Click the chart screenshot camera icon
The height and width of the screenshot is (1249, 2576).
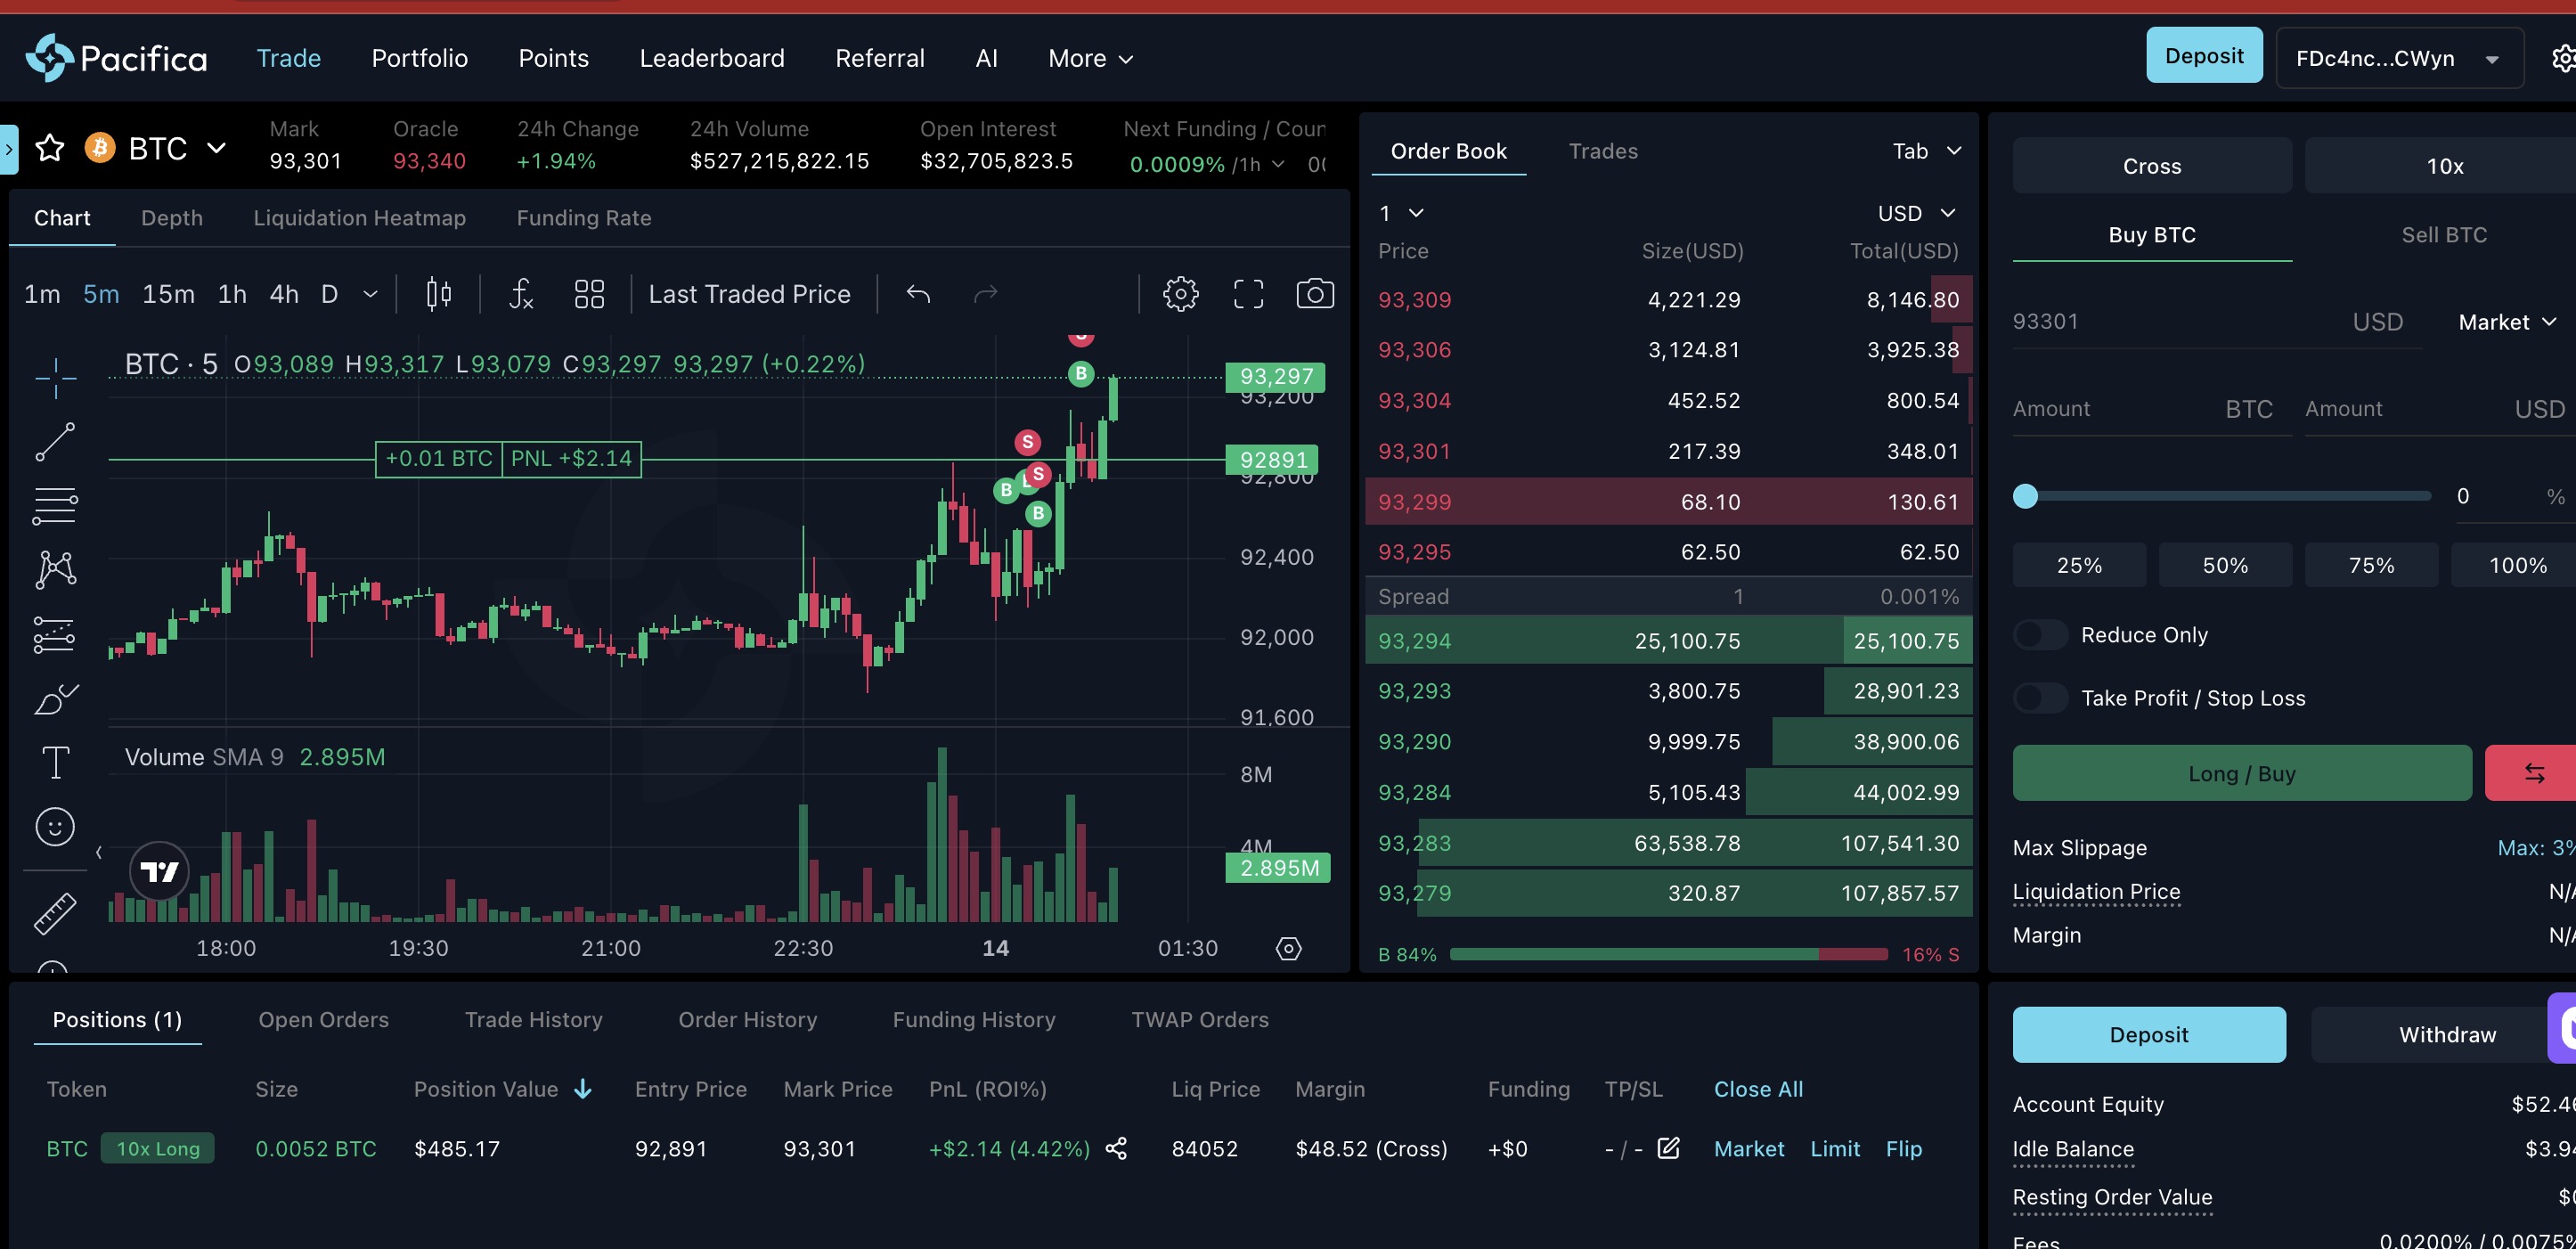click(x=1314, y=294)
